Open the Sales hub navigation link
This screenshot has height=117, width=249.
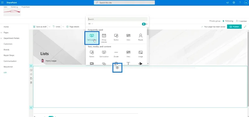click(5, 7)
